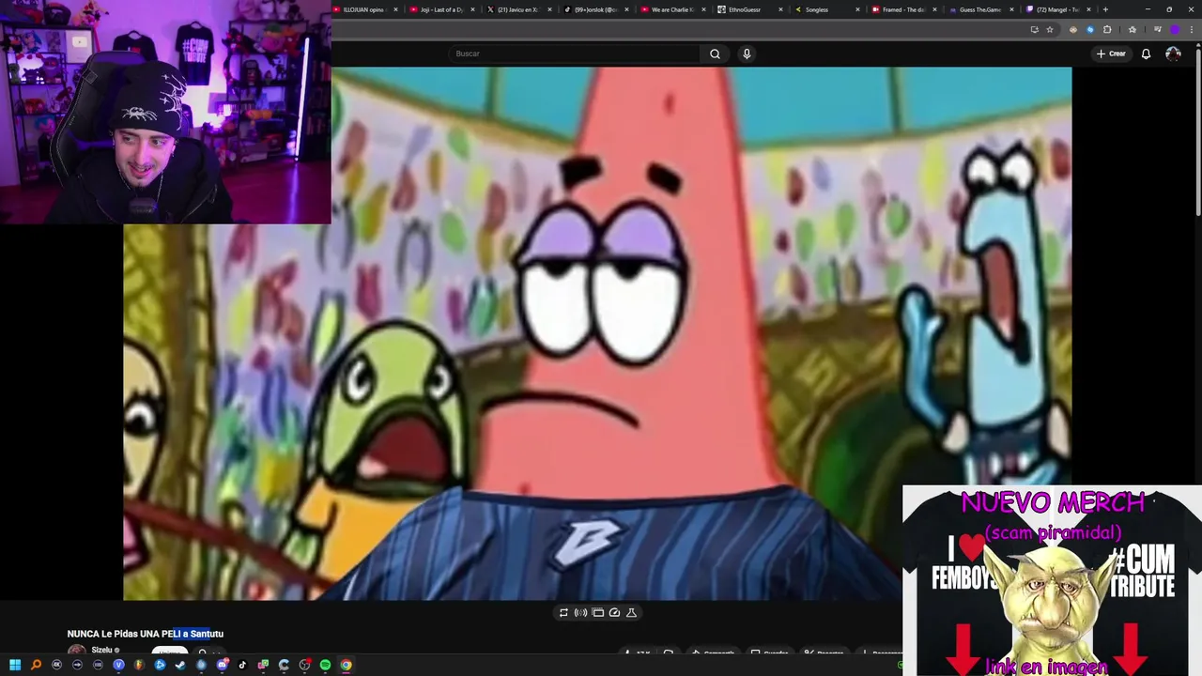This screenshot has width=1202, height=676.
Task: Click the NUEVO MERCH banner image
Action: (1052, 580)
